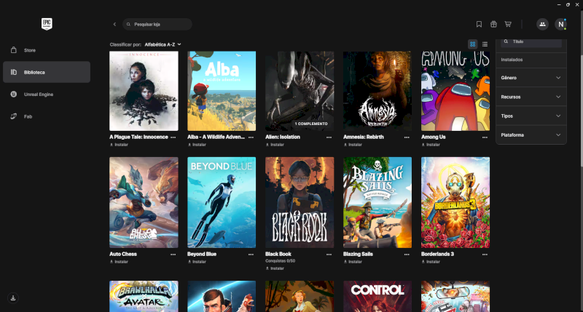Viewport: 583px width, 312px height.
Task: Toggle the Instalados filter
Action: tap(512, 59)
